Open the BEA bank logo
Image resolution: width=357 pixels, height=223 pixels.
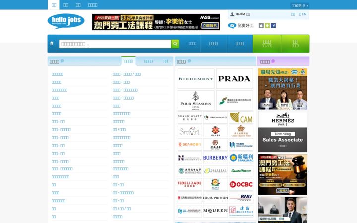[x=189, y=144]
